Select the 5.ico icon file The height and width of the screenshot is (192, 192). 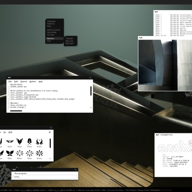click(x=29, y=143)
